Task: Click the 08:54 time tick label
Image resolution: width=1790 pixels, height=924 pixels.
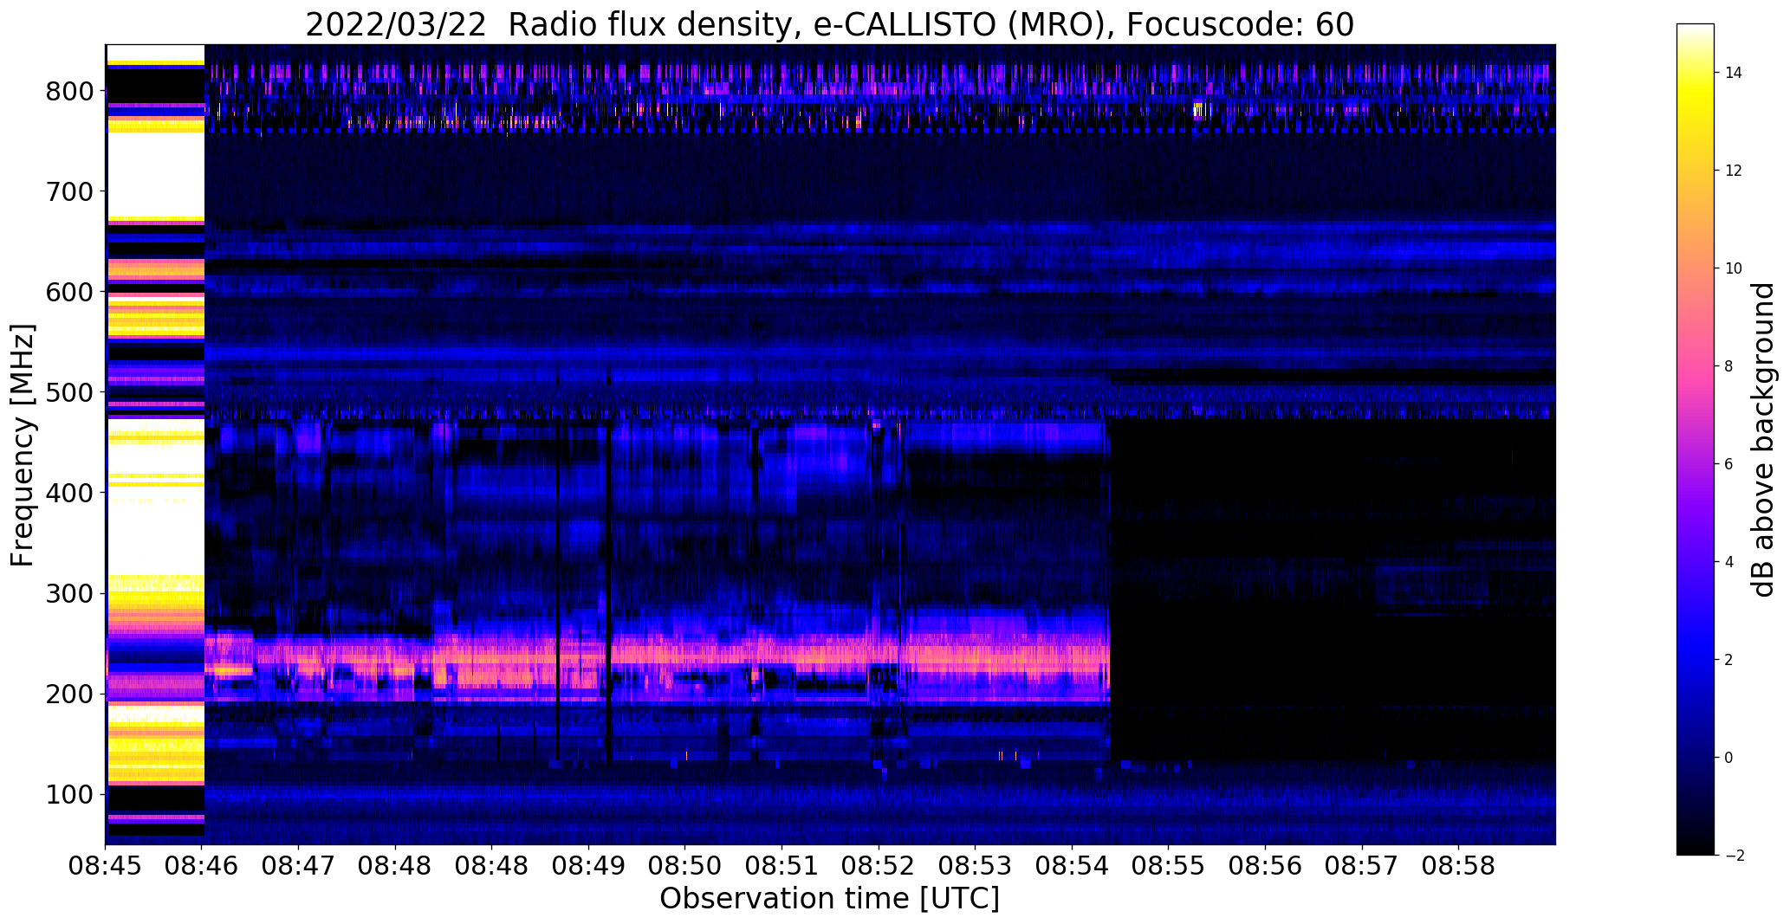Action: pyautogui.click(x=1073, y=866)
